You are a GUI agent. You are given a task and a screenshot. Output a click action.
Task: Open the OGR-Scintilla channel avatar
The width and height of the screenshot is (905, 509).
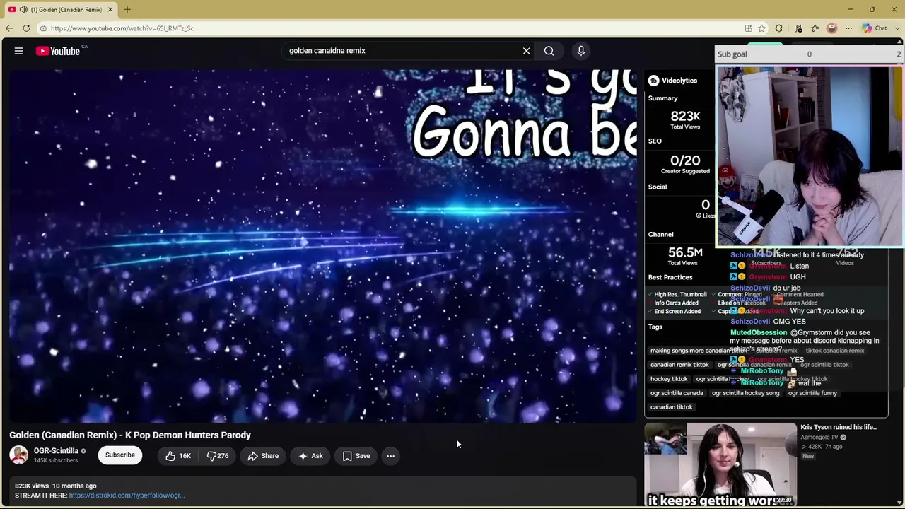(19, 455)
